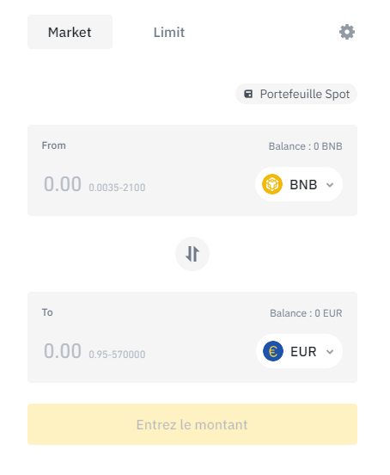Swap From and To currencies with arrows icon

click(x=192, y=254)
